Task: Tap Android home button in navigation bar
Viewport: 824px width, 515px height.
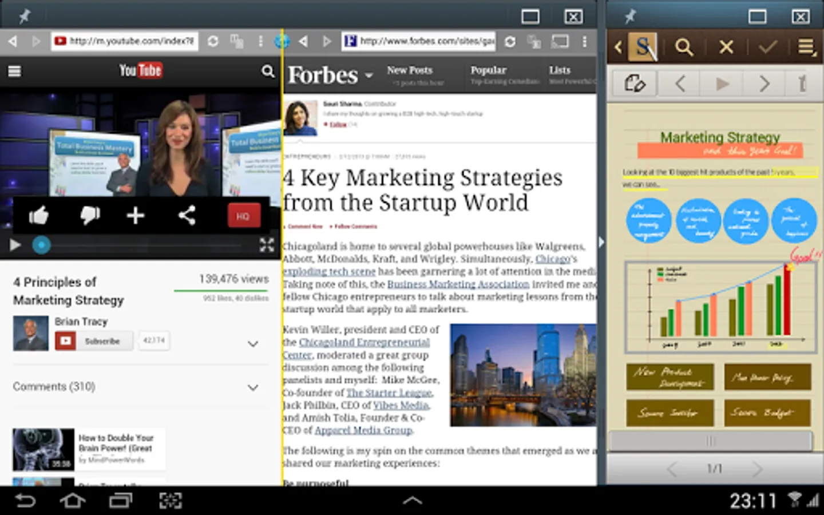Action: tap(72, 501)
